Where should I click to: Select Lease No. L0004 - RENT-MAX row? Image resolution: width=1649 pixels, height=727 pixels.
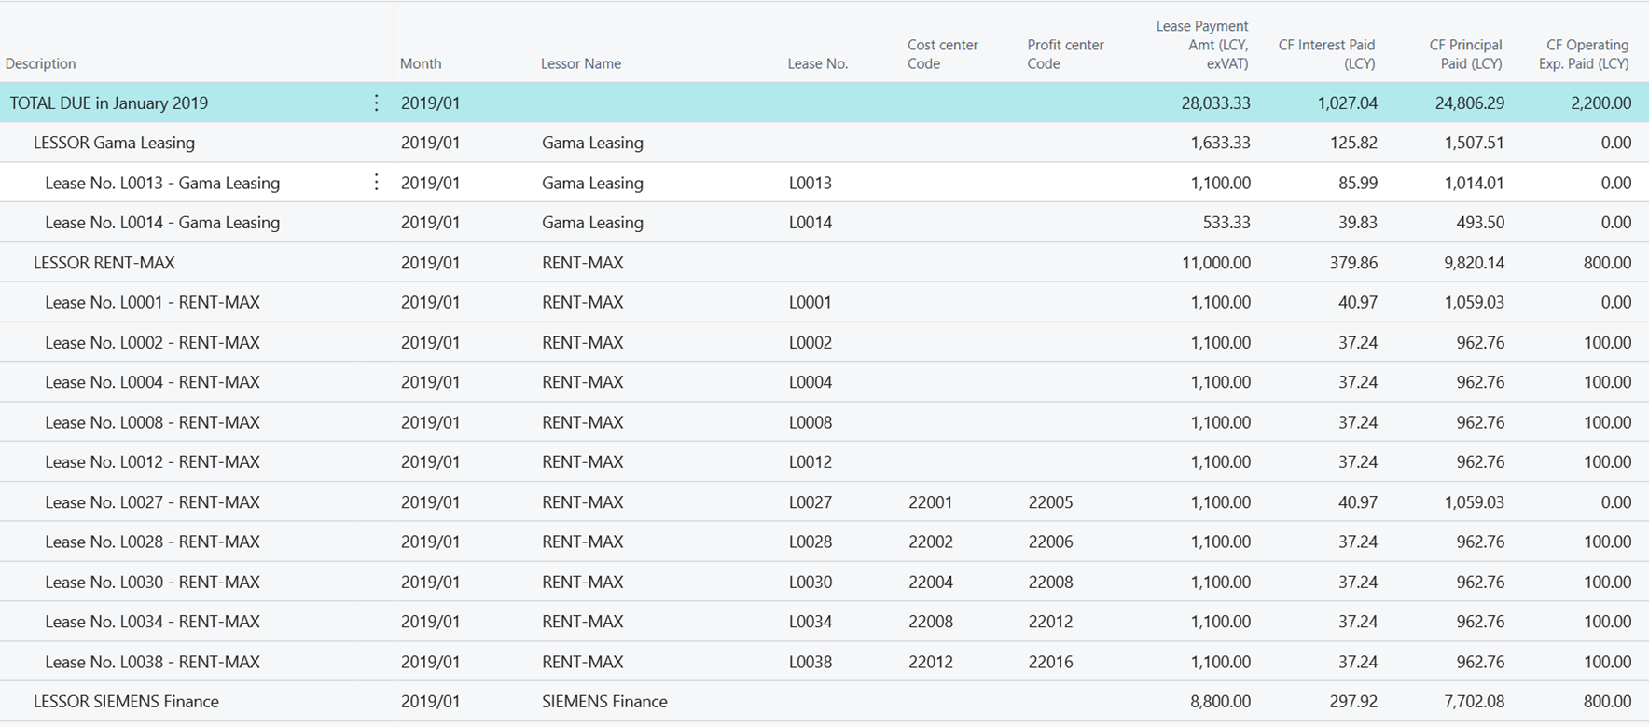(x=824, y=382)
